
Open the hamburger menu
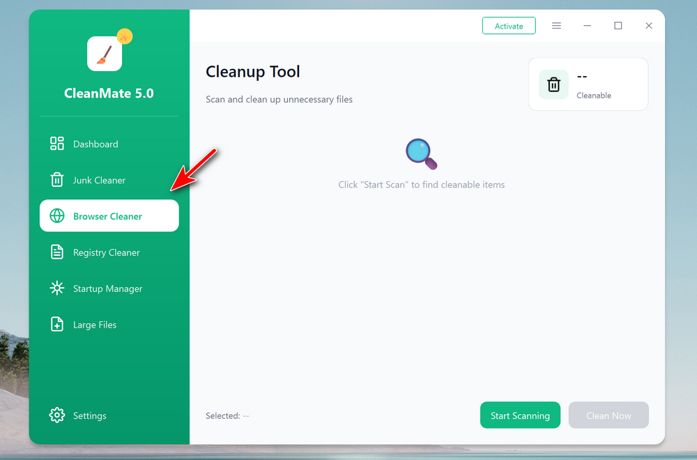(556, 25)
